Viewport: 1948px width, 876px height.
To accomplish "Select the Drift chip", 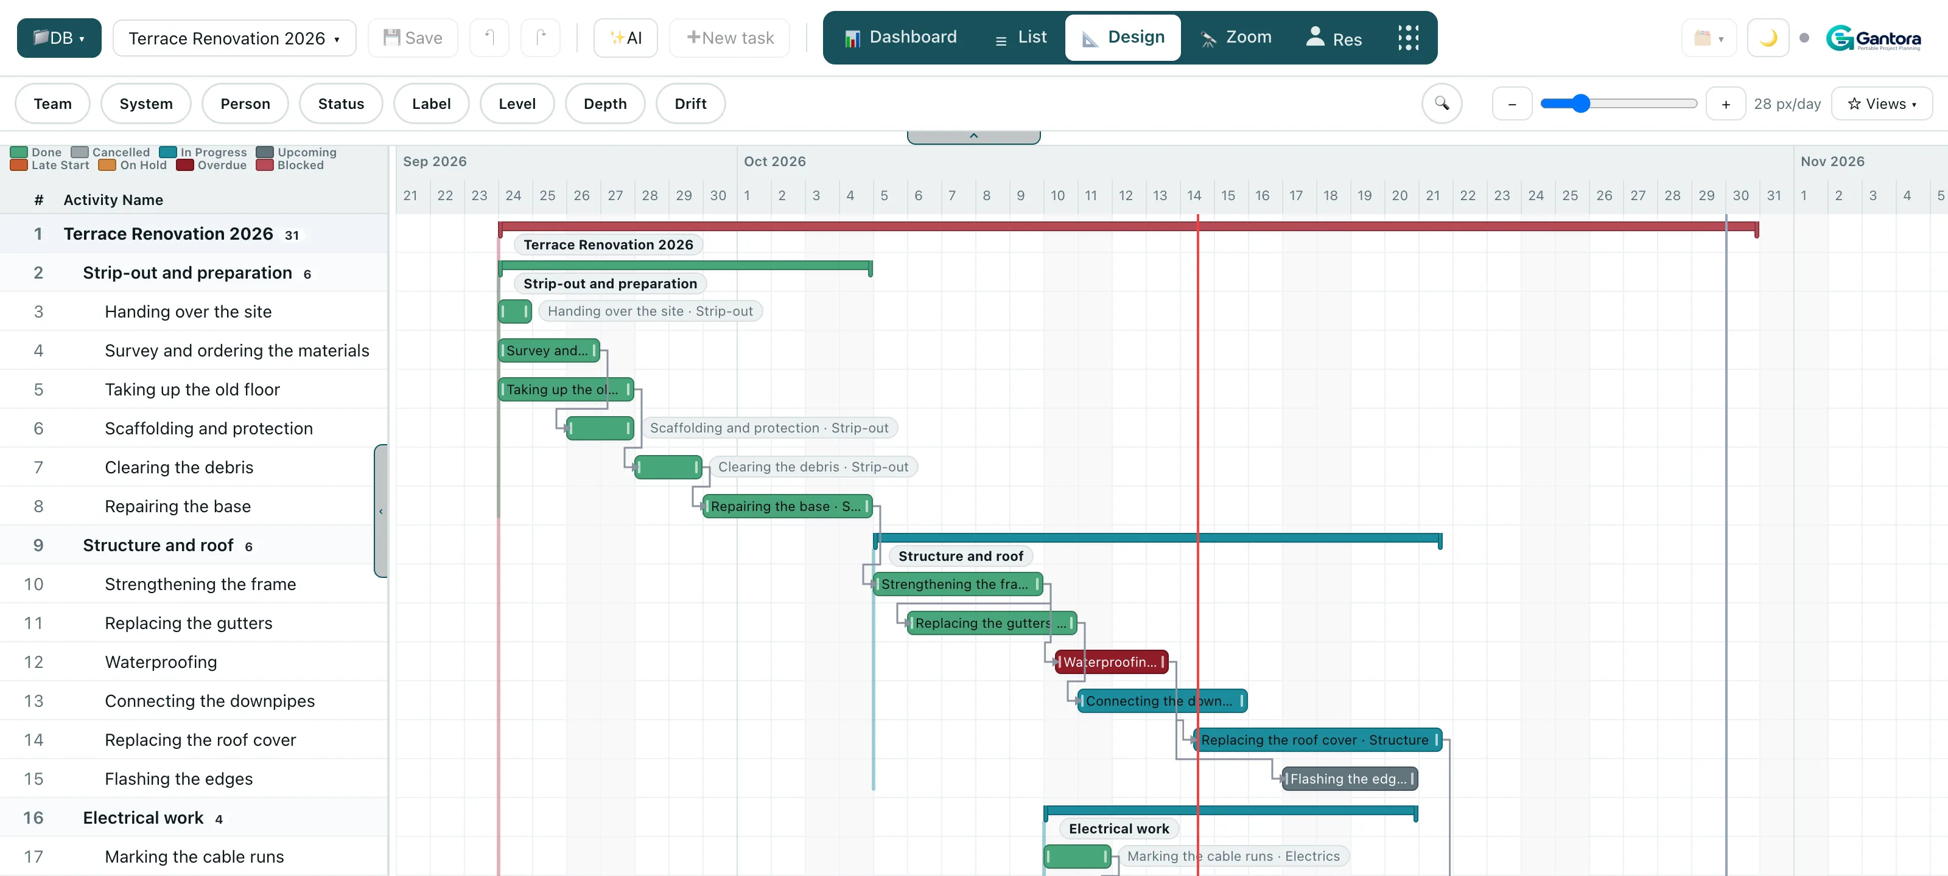I will point(690,103).
